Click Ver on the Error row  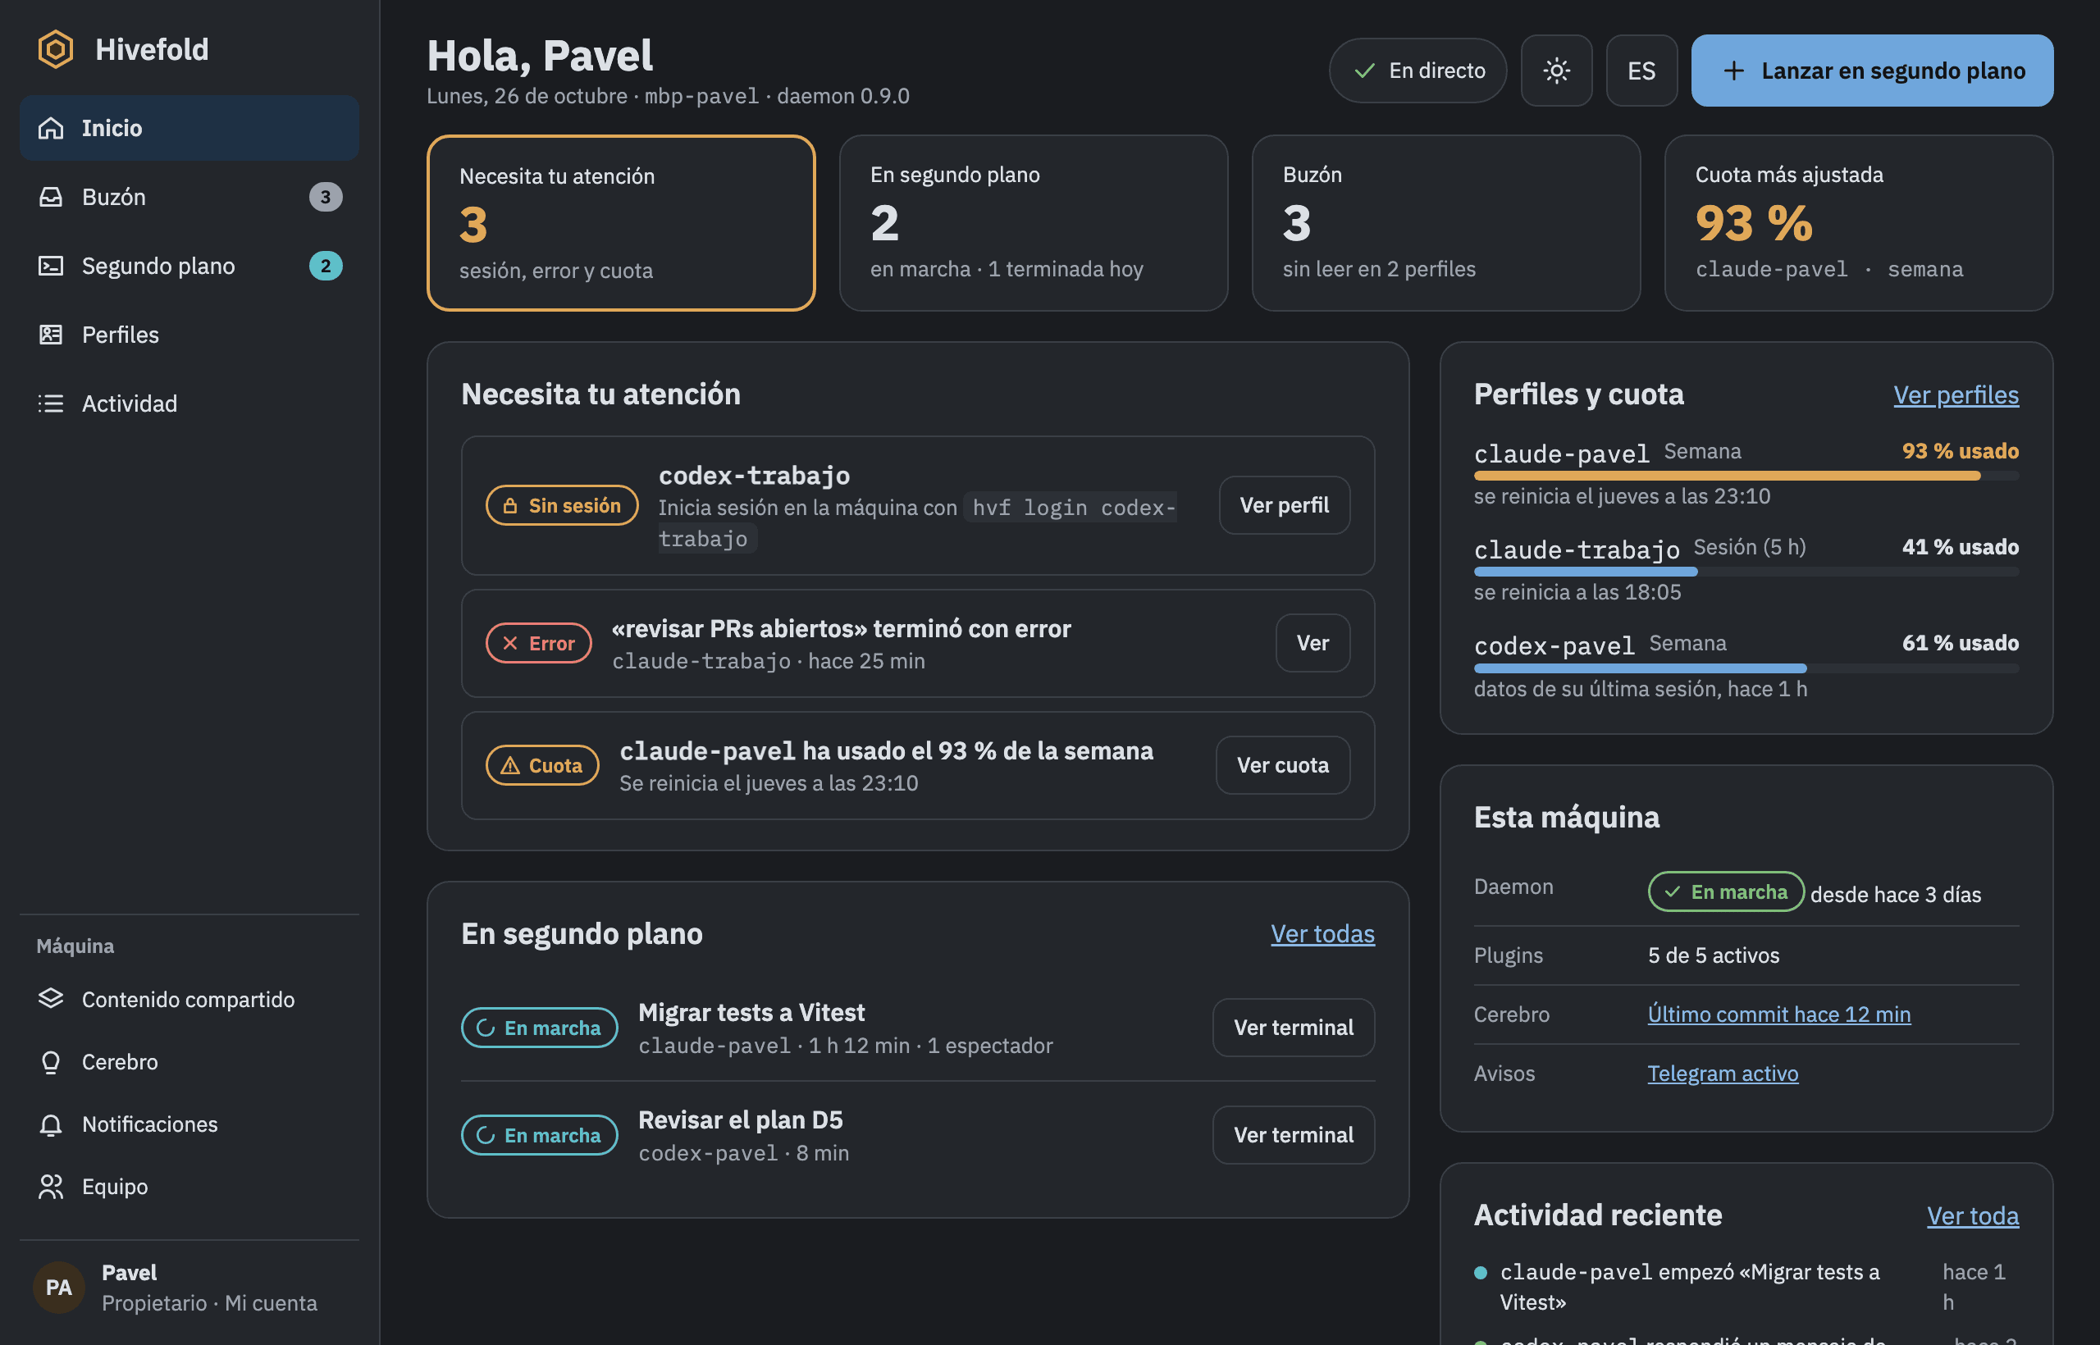(1312, 643)
